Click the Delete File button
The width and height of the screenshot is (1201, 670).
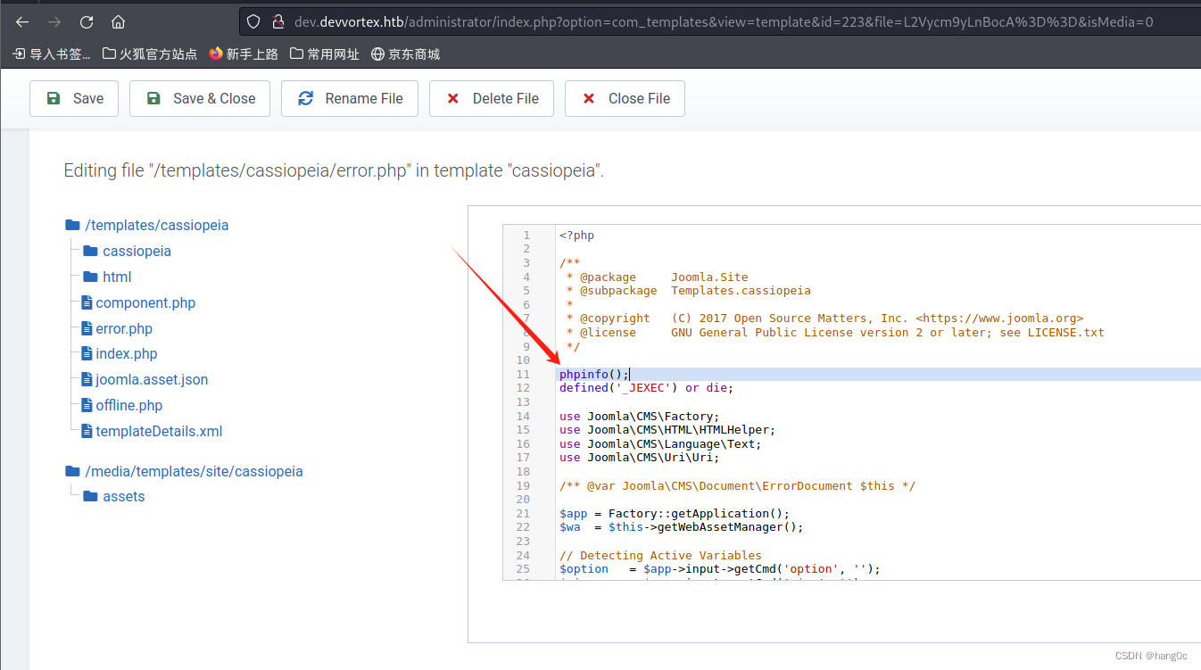(x=492, y=98)
